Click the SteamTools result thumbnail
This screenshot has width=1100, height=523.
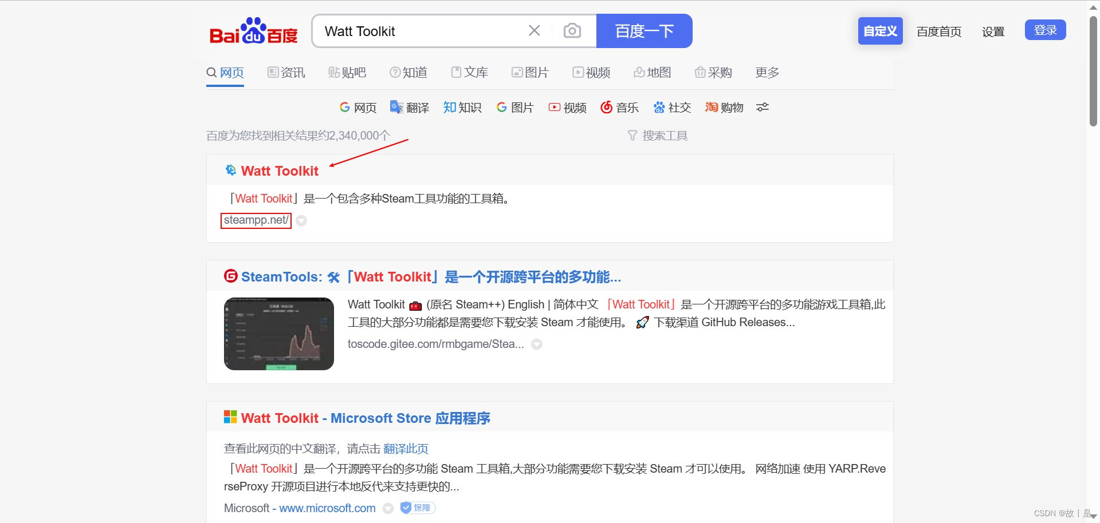pos(279,334)
